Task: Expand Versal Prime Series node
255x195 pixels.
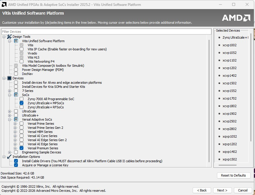Action: pyautogui.click(x=15, y=124)
